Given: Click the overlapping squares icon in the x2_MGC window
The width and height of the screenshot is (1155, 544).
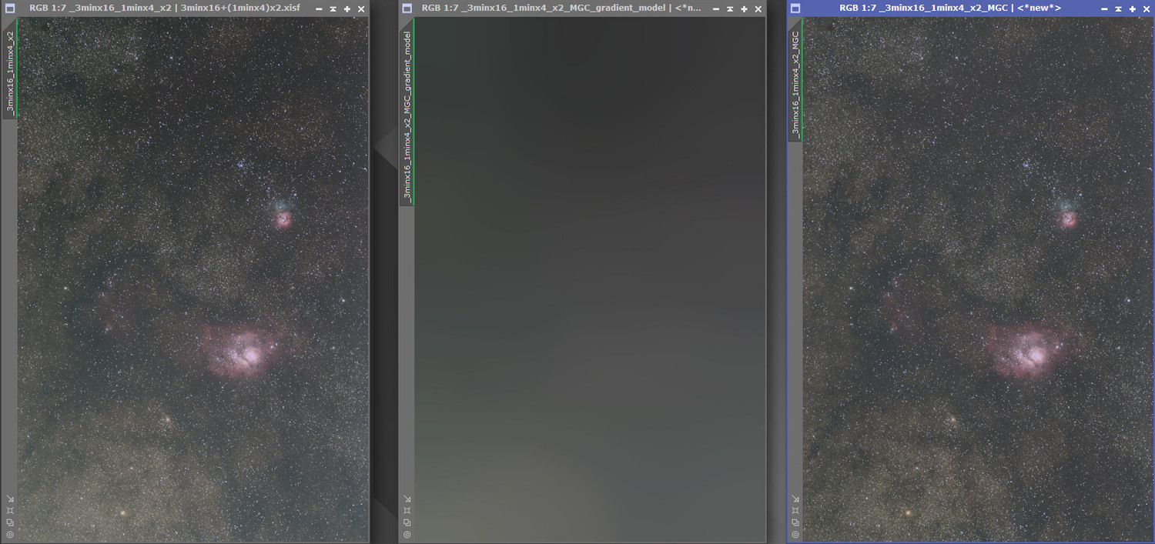Looking at the screenshot, I should 795,522.
